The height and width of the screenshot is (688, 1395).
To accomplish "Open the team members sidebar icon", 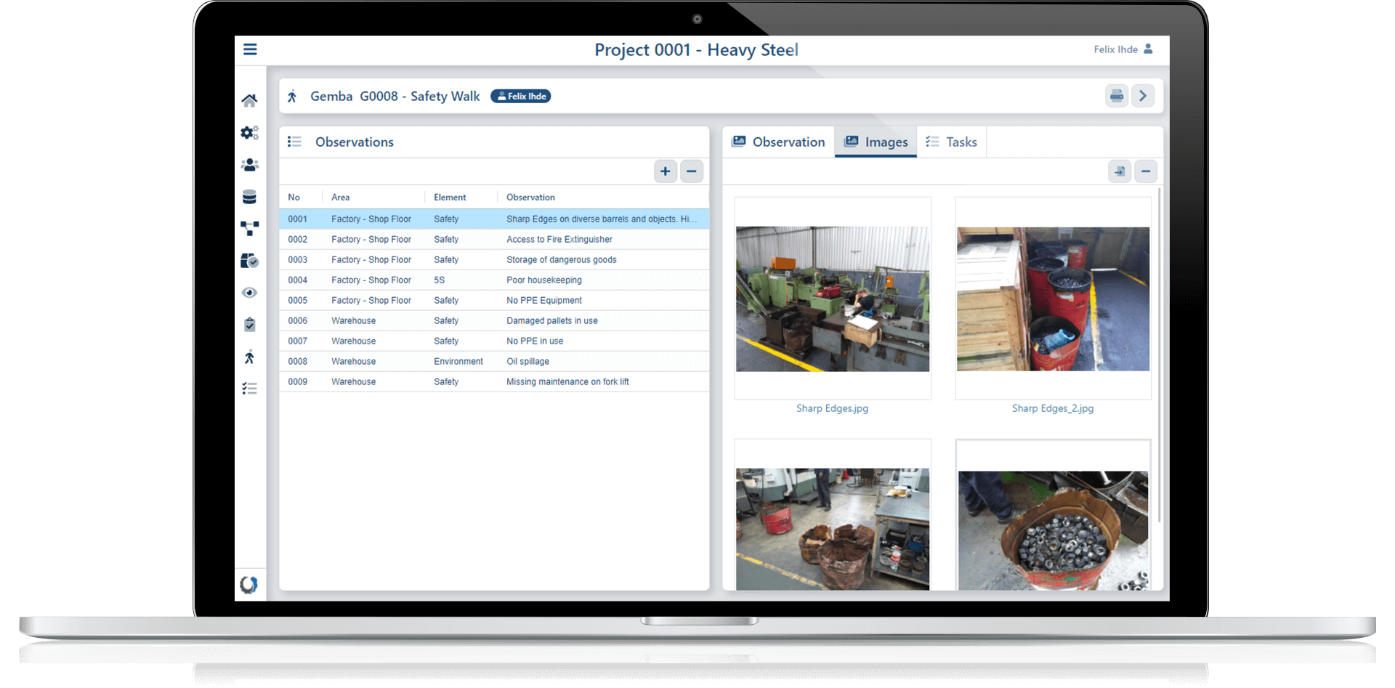I will pos(249,165).
